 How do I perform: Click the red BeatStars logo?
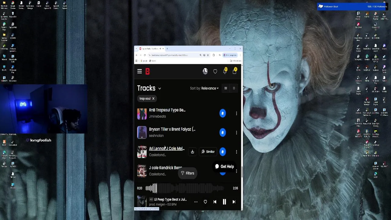tap(148, 71)
